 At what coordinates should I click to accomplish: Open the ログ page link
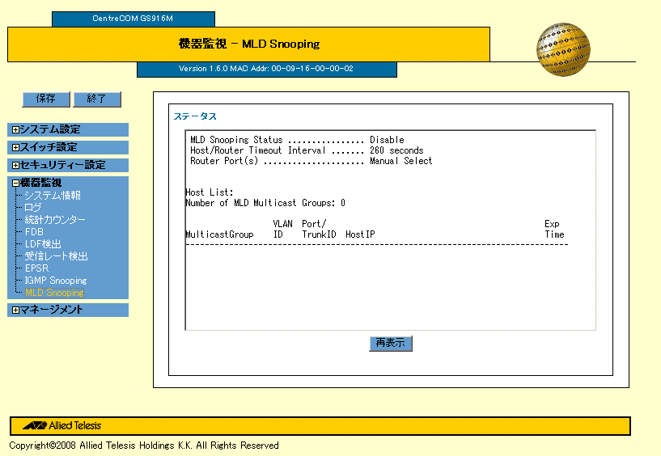point(33,207)
